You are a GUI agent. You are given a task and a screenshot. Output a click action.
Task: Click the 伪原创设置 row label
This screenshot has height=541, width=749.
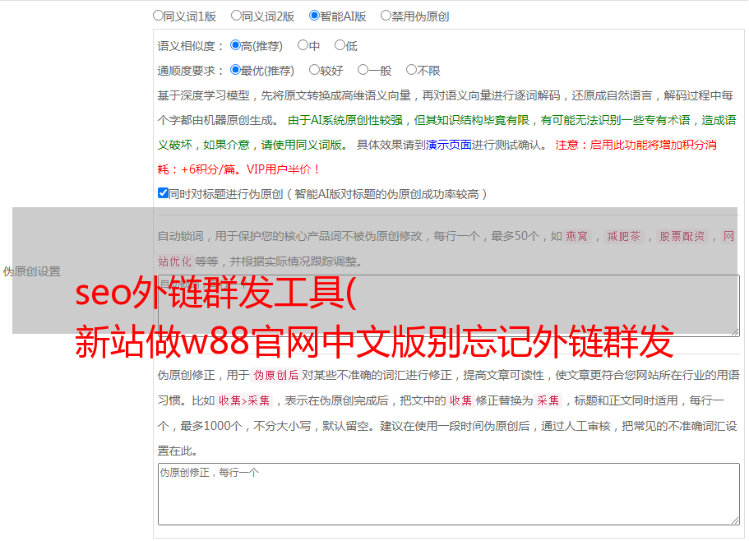point(32,271)
